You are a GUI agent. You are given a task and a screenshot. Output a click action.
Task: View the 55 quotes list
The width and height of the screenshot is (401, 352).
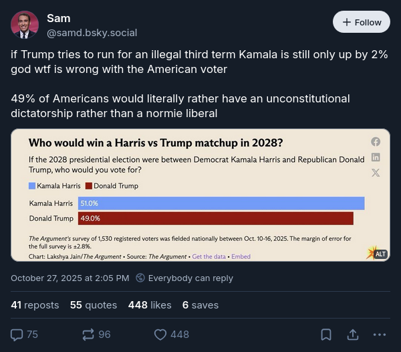(94, 304)
